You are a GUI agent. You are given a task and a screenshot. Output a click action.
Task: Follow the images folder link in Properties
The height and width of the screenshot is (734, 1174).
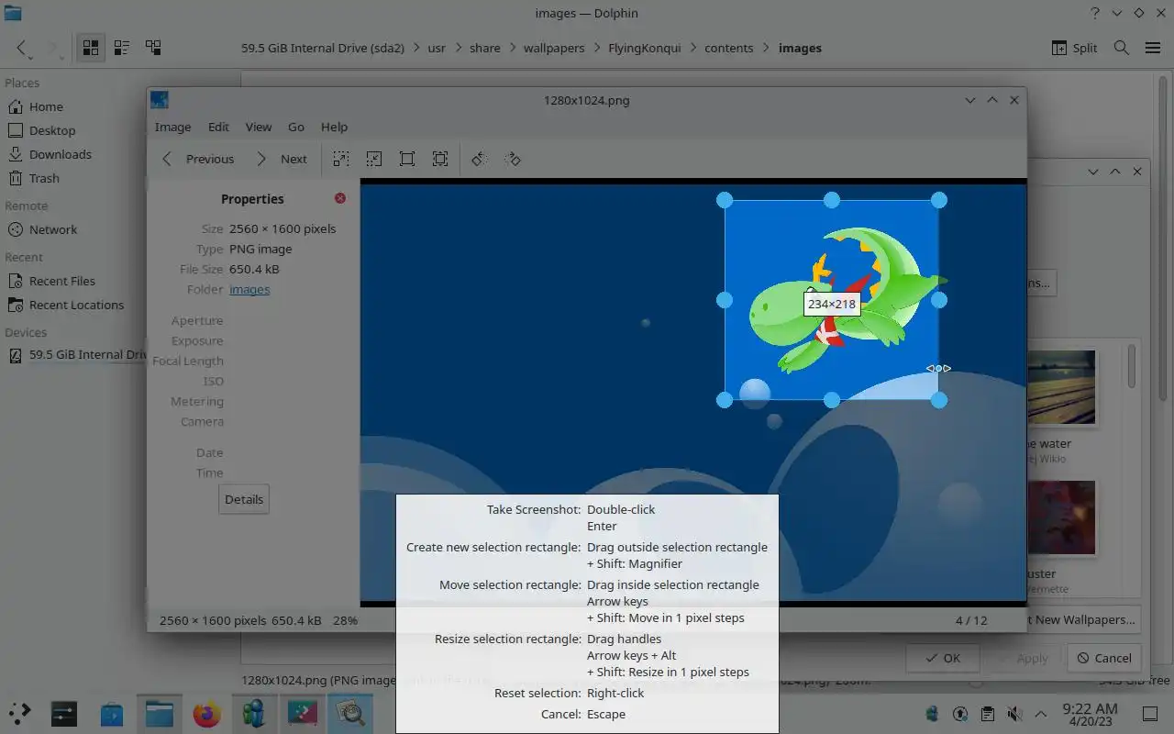(249, 289)
